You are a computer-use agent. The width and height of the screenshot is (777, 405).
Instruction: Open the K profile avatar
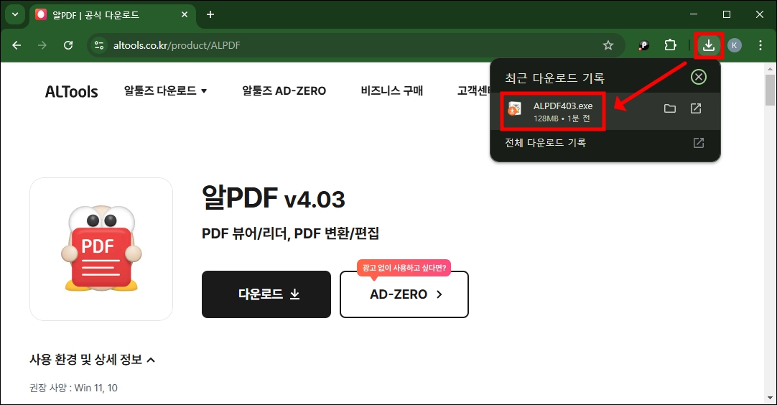pos(735,46)
